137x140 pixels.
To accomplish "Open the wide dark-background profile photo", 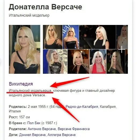I will [x=98, y=37].
